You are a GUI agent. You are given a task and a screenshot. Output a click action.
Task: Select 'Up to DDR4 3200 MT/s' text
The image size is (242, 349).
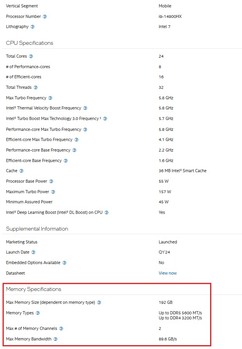click(181, 318)
